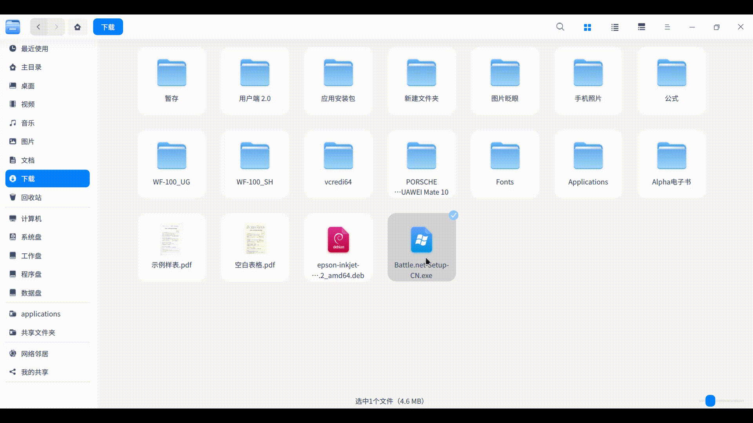Open the search icon in toolbar
The width and height of the screenshot is (753, 423).
tap(560, 27)
